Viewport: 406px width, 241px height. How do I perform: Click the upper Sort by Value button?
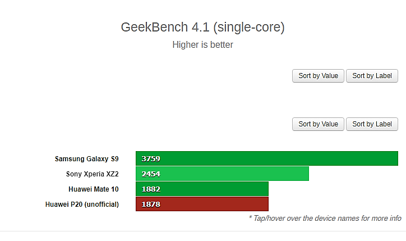point(318,76)
